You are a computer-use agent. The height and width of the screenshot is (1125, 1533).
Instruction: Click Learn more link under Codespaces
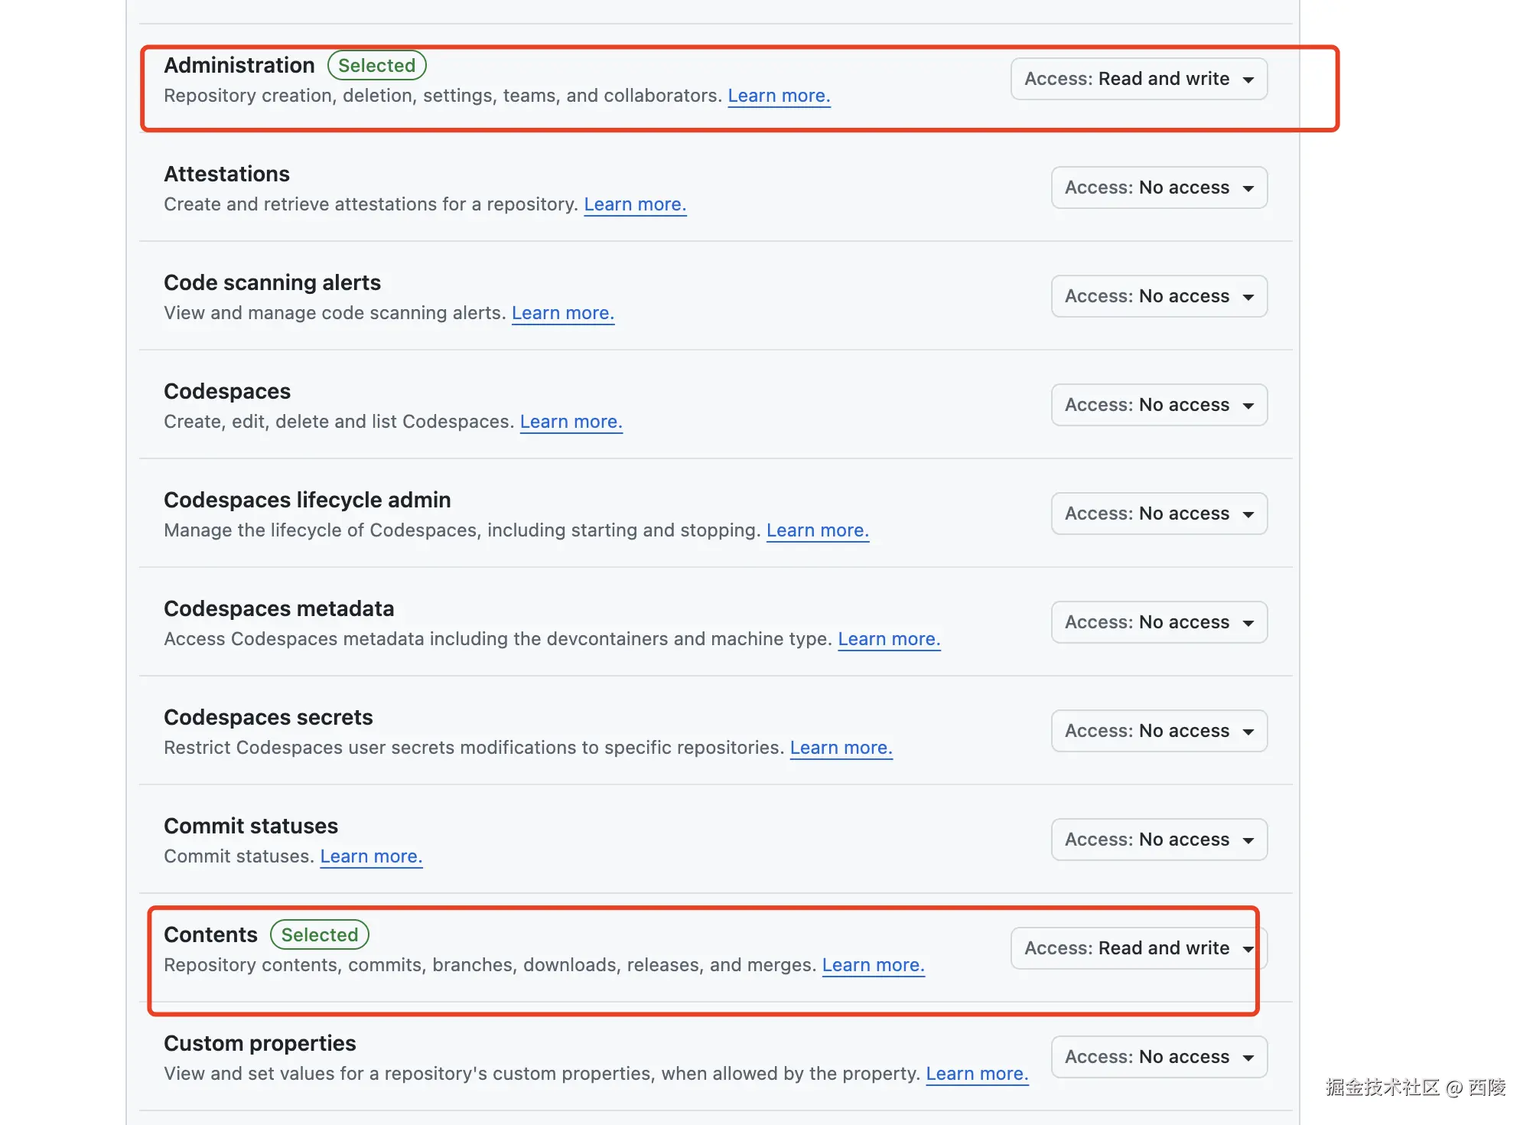tap(571, 422)
